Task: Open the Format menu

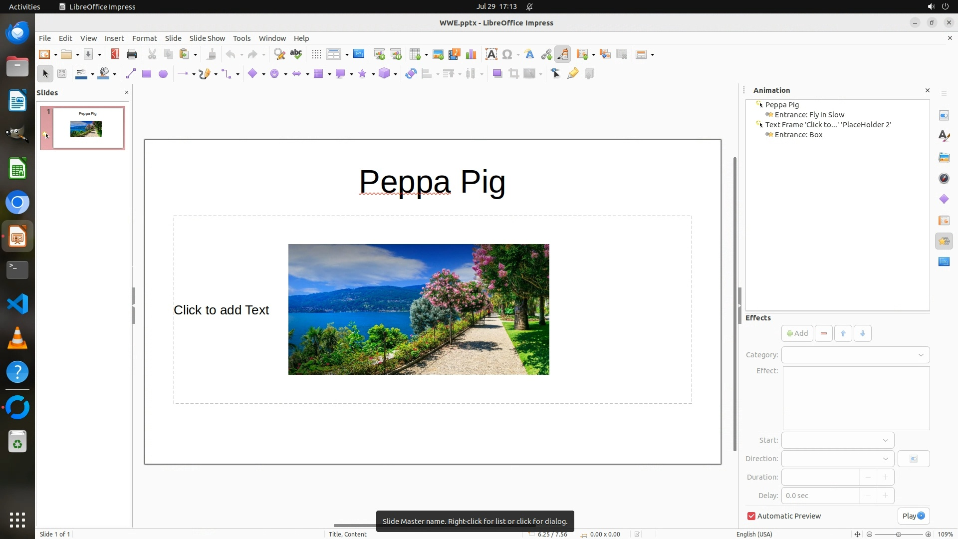Action: pos(144,38)
